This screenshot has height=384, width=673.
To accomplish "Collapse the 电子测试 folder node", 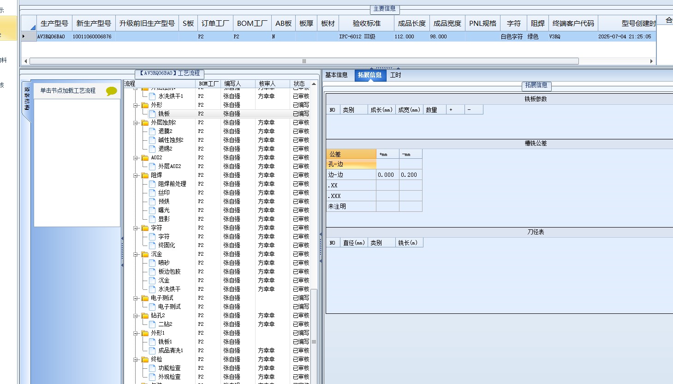I will click(137, 298).
